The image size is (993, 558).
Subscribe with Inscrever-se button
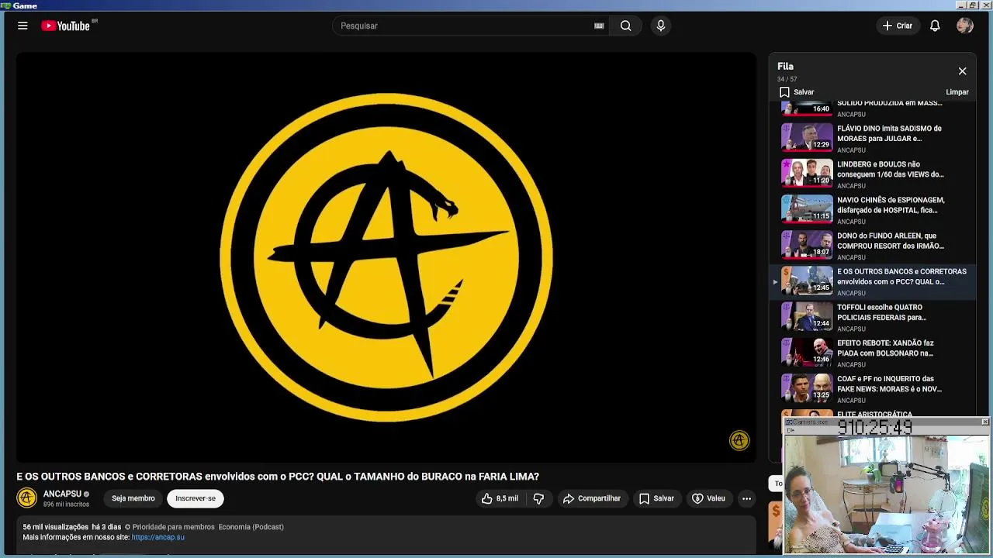click(195, 498)
